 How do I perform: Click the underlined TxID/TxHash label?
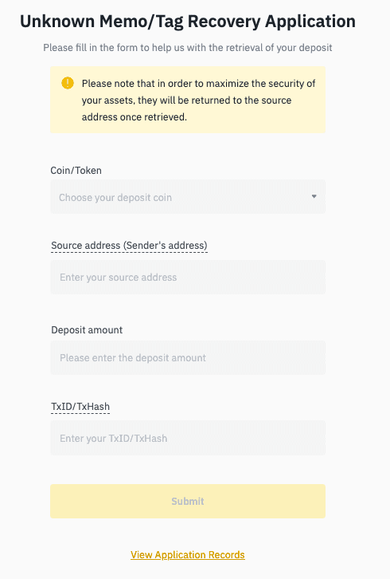[80, 407]
